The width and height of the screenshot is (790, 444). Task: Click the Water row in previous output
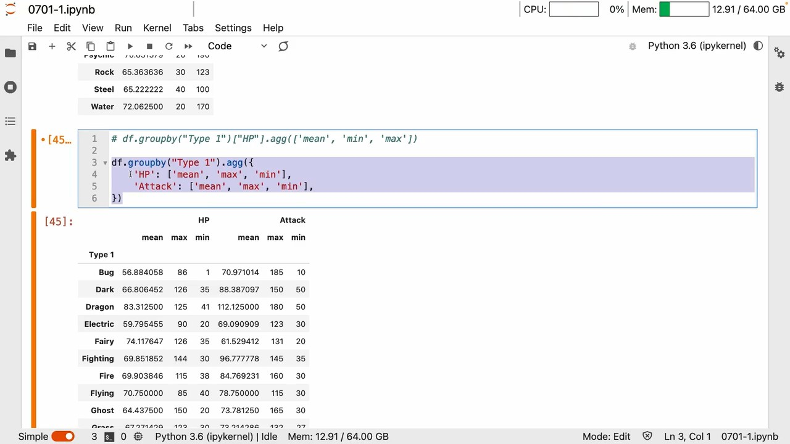coord(146,107)
